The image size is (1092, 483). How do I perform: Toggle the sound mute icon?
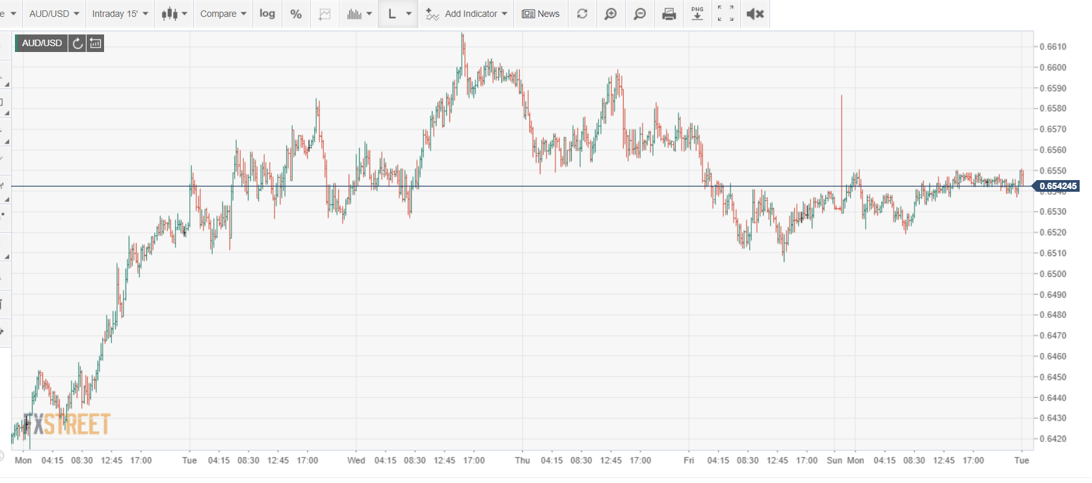(x=754, y=14)
